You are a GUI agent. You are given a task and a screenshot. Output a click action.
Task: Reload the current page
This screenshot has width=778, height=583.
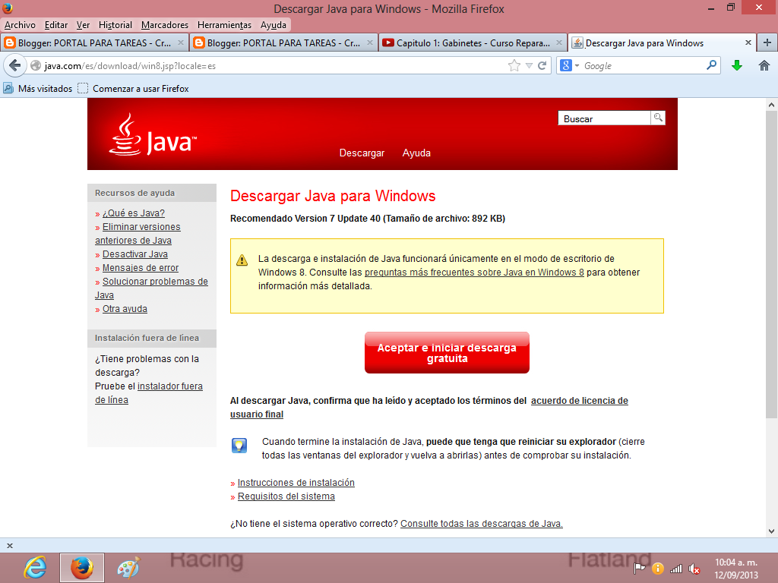click(x=542, y=66)
